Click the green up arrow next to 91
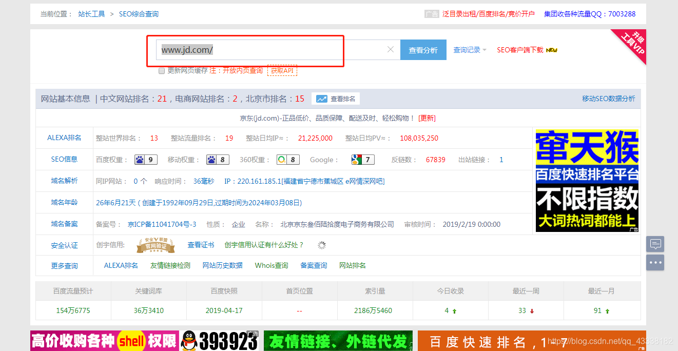The width and height of the screenshot is (678, 351). pos(607,311)
